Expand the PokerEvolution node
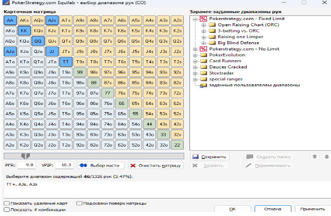Viewport: 331px width, 216px height. [x=195, y=55]
